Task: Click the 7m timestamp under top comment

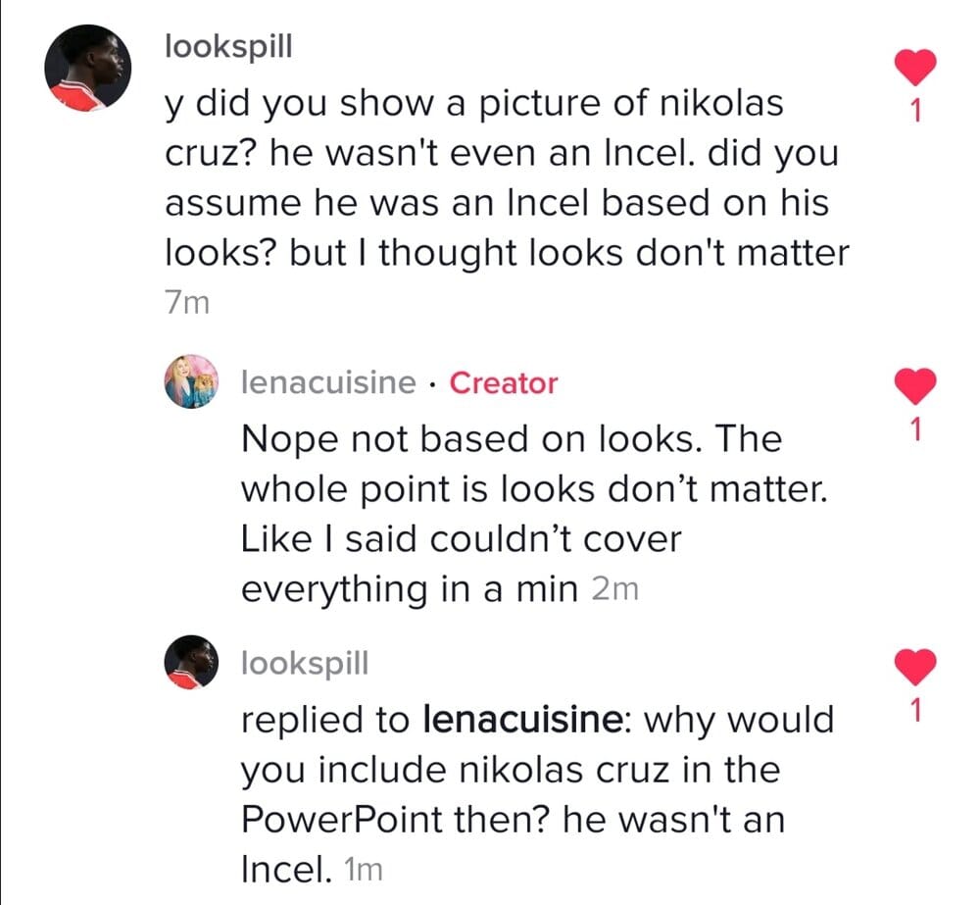Action: pos(186,304)
